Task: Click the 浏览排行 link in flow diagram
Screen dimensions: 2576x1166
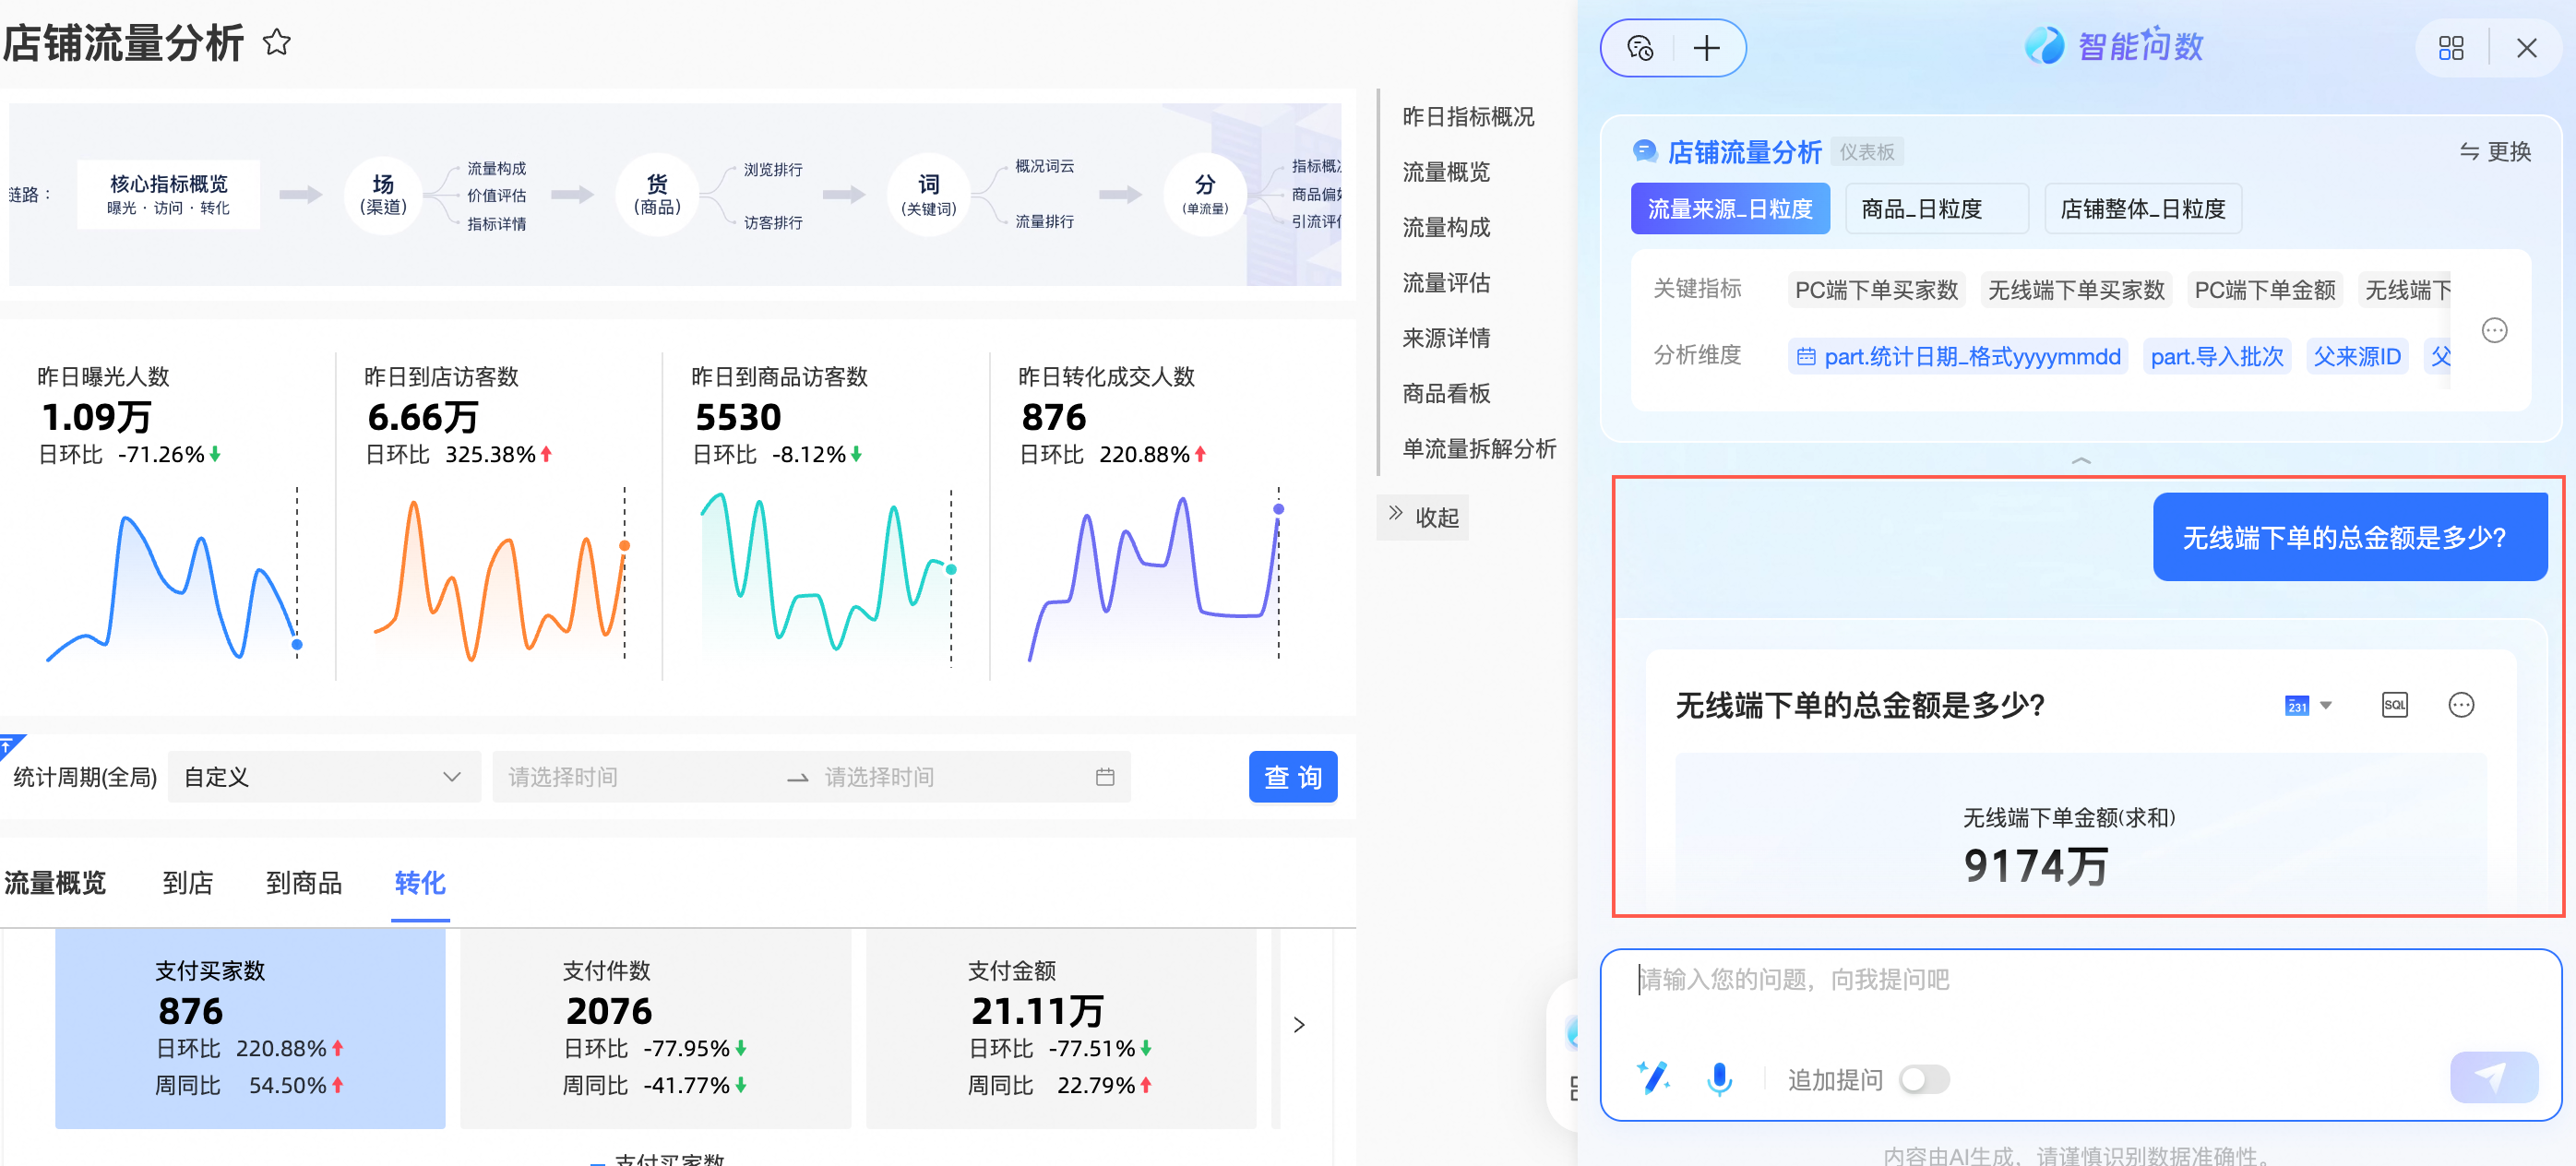Action: (x=772, y=169)
